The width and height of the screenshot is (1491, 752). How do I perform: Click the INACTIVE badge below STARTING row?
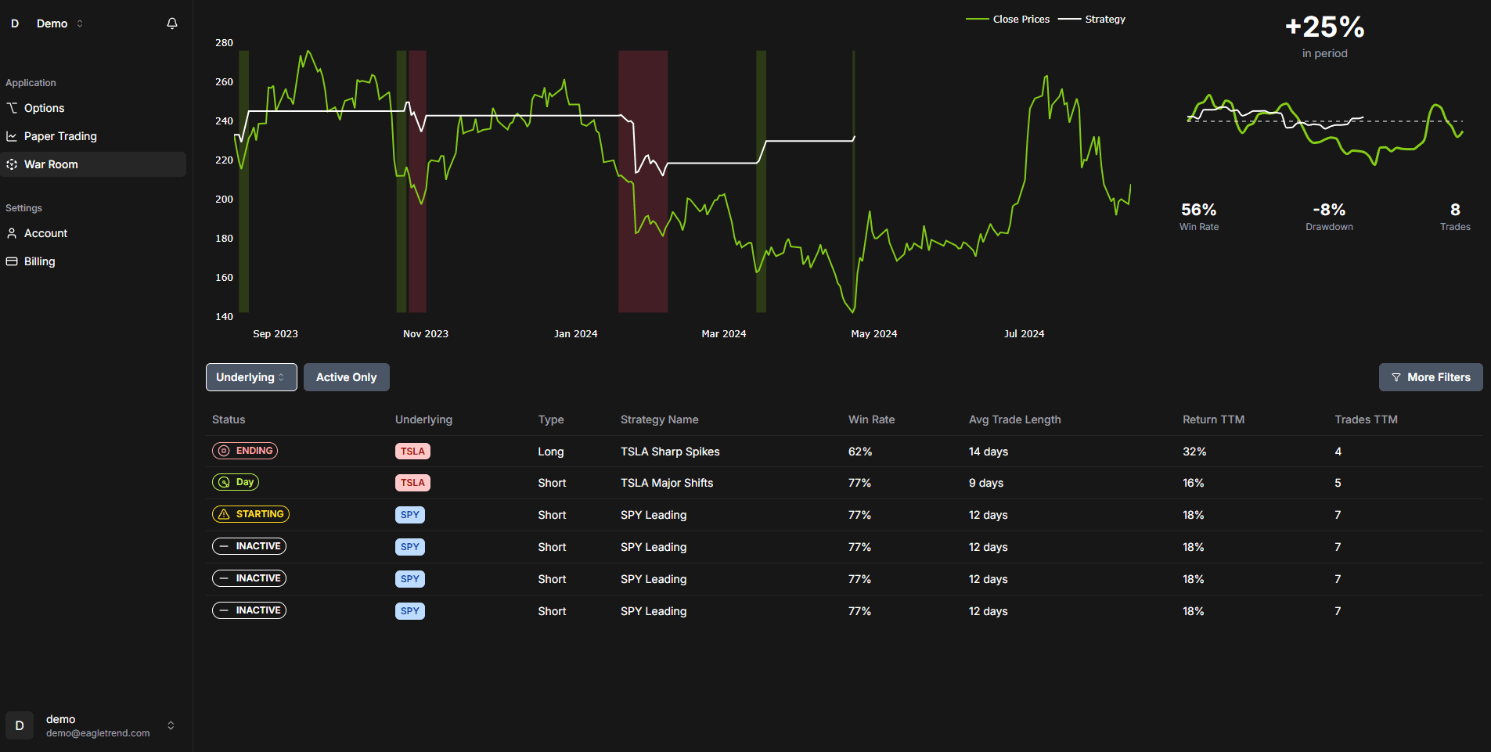coord(249,546)
